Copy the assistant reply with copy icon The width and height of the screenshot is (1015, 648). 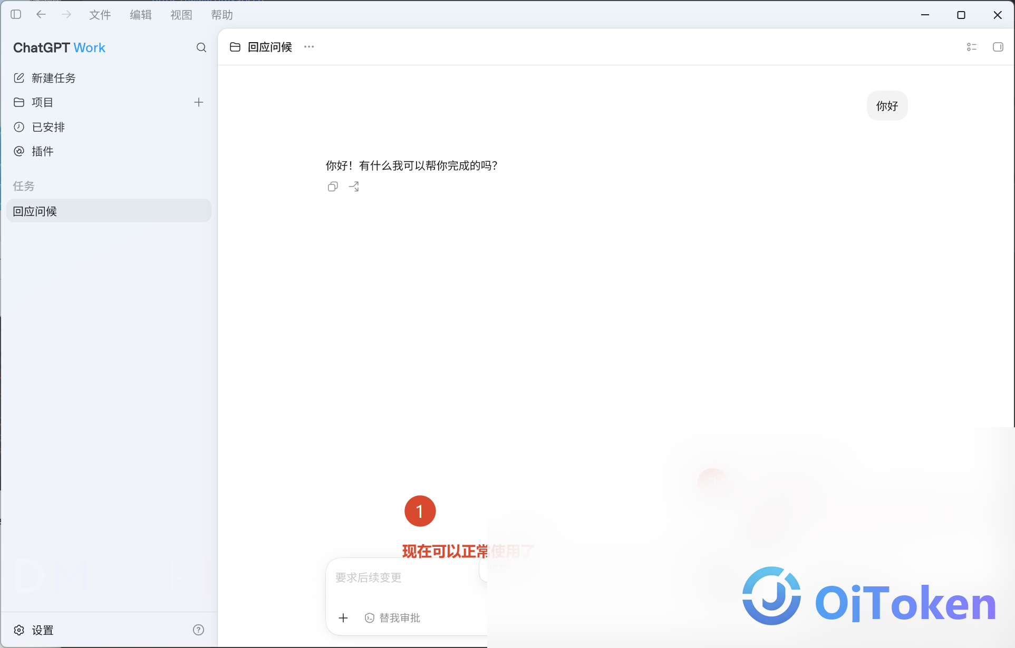coord(333,186)
